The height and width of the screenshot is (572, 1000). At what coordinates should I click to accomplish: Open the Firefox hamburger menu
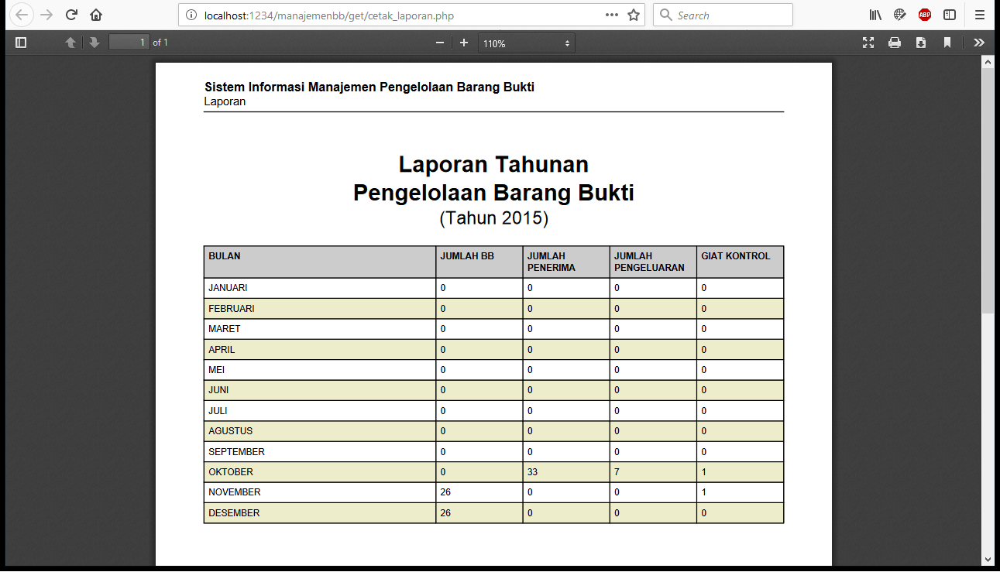(x=980, y=15)
